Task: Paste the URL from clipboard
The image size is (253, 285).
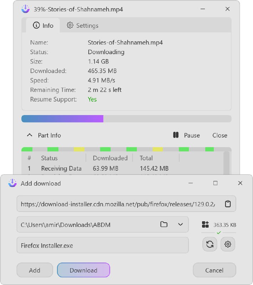Action: point(227,204)
